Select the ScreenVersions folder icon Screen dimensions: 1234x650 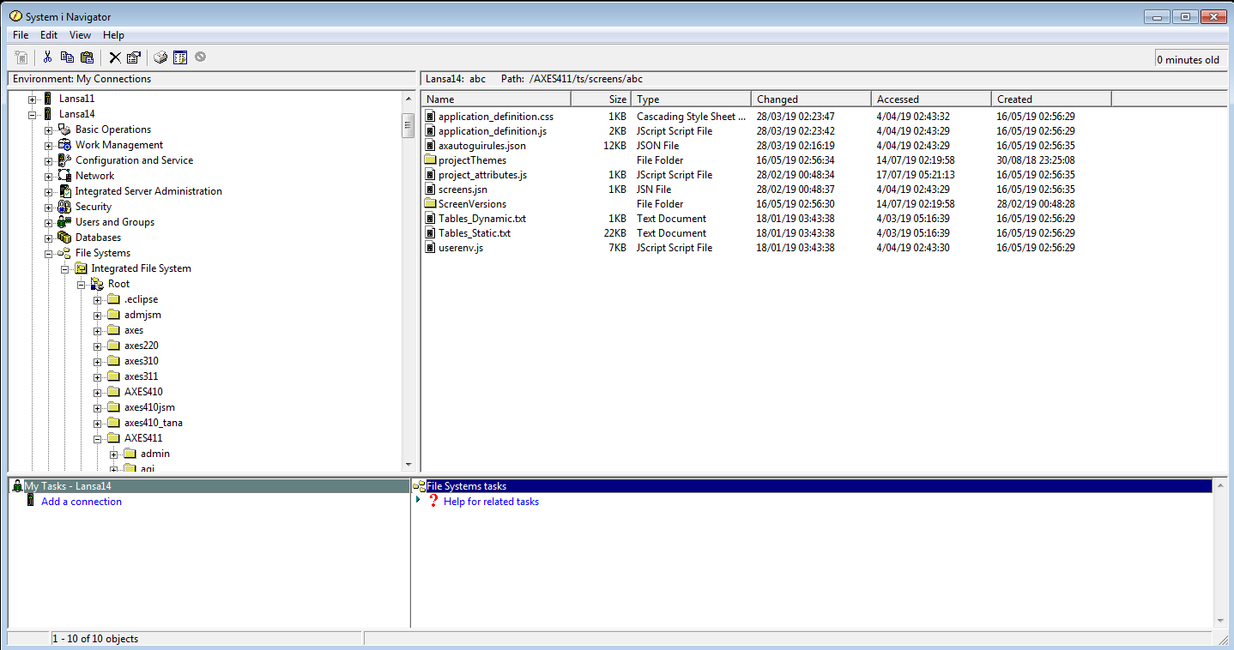431,204
